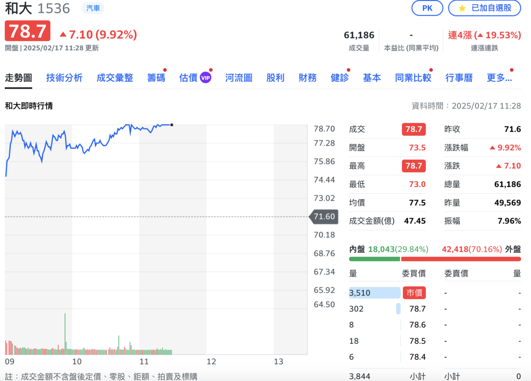Screen dimensions: 531x381
Task: View the 行事曆 tab
Action: (x=459, y=77)
